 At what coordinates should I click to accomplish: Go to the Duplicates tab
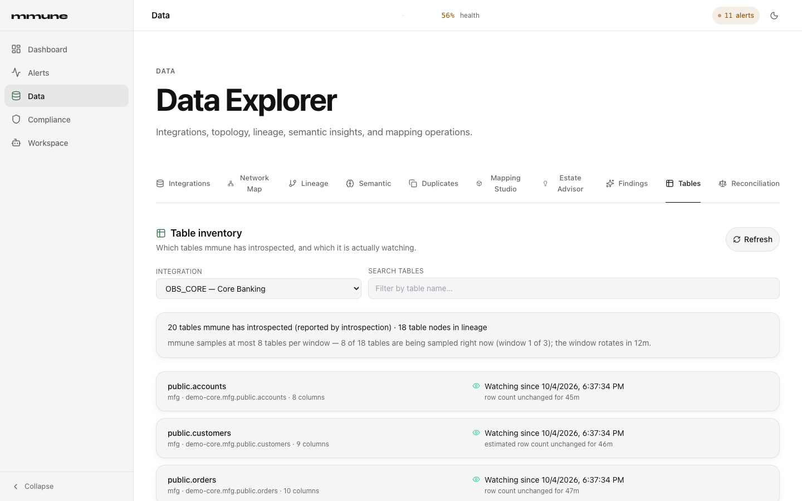433,184
